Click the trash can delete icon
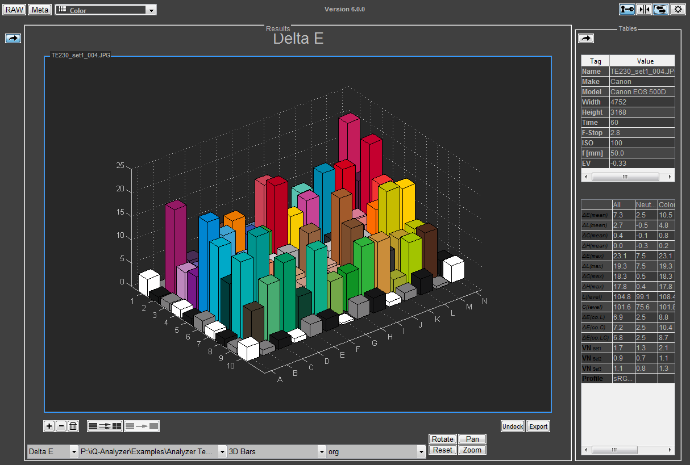The width and height of the screenshot is (690, 465). pyautogui.click(x=73, y=426)
